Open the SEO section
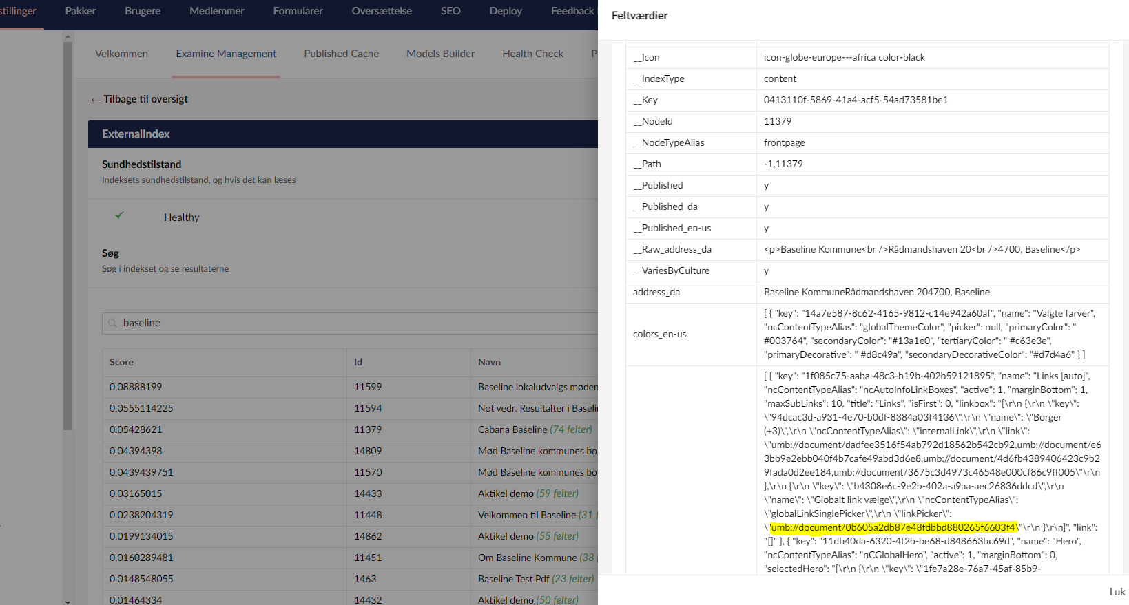 click(450, 11)
